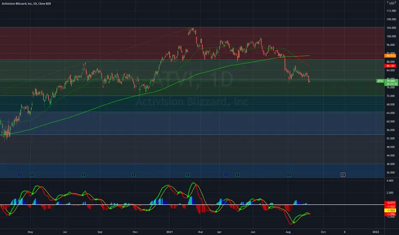Click the 2021 label on time axis
Viewport: 399px width, 235px height.
pyautogui.click(x=170, y=232)
